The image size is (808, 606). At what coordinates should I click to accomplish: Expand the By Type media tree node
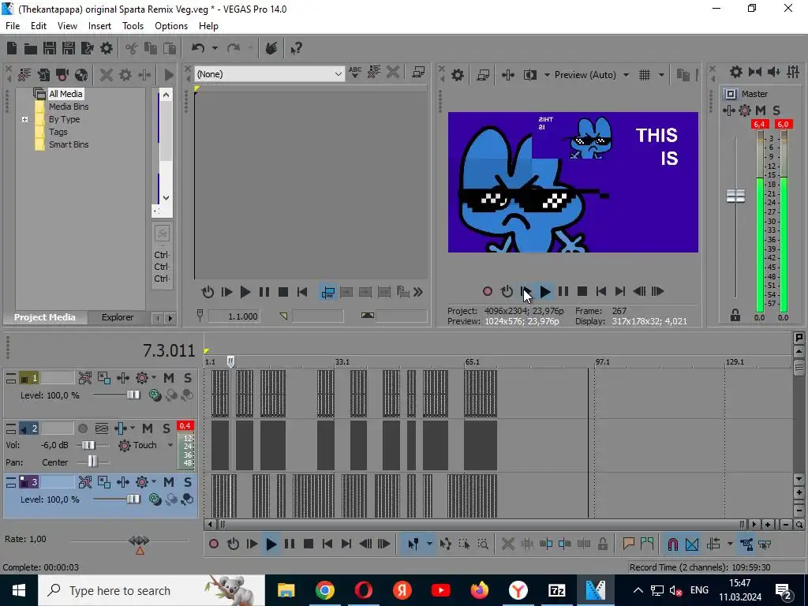tap(24, 120)
